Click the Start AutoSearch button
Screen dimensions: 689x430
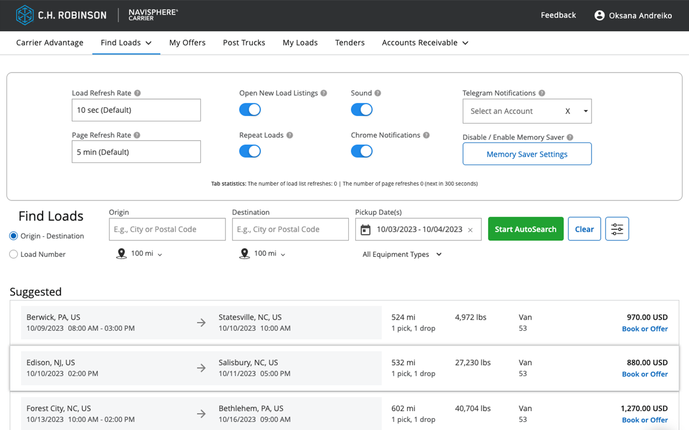525,229
